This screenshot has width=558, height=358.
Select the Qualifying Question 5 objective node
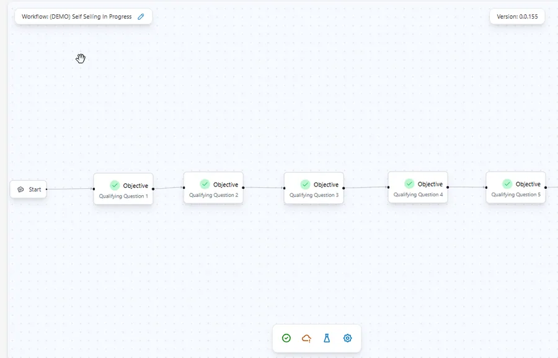(516, 187)
